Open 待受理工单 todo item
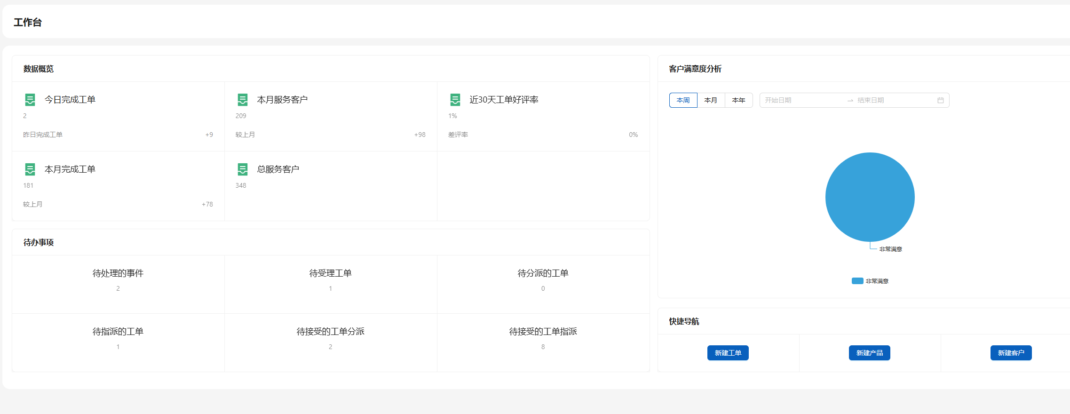1070x414 pixels. click(331, 284)
